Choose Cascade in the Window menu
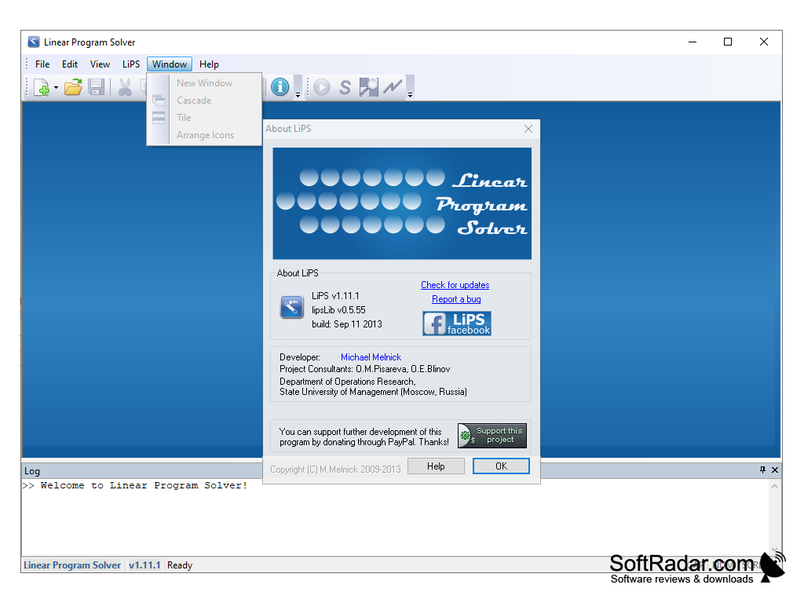The height and width of the screenshot is (603, 804). point(205,100)
